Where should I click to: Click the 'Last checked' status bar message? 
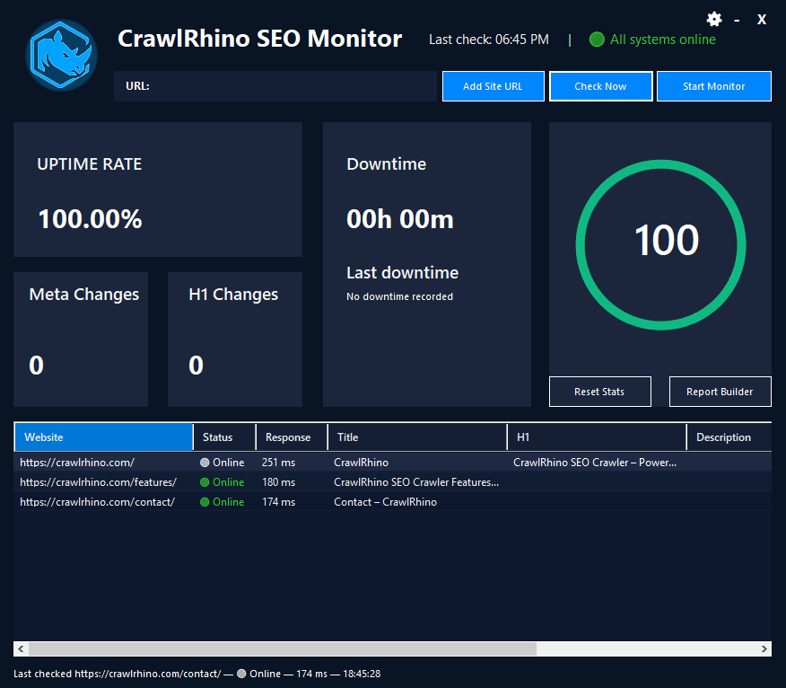(x=197, y=674)
